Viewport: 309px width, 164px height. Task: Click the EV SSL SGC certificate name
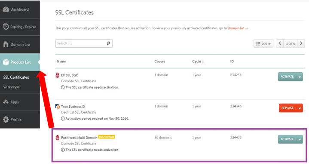click(x=69, y=75)
